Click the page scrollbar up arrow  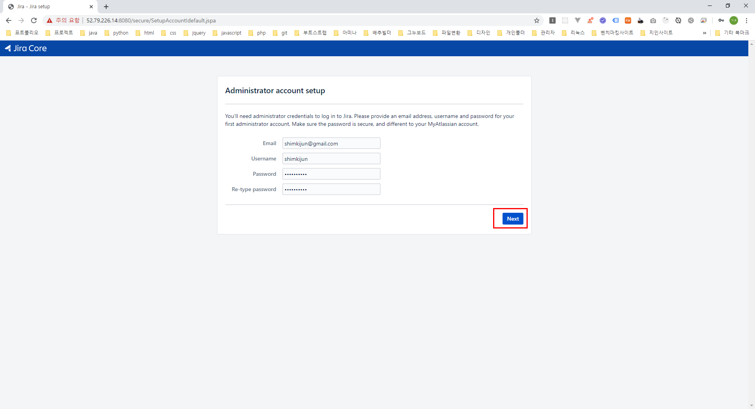pyautogui.click(x=751, y=44)
